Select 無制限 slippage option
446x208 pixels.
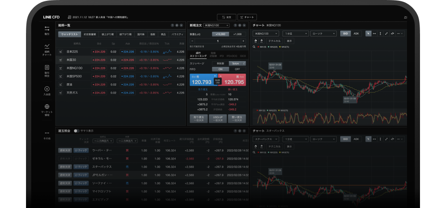coord(221,63)
